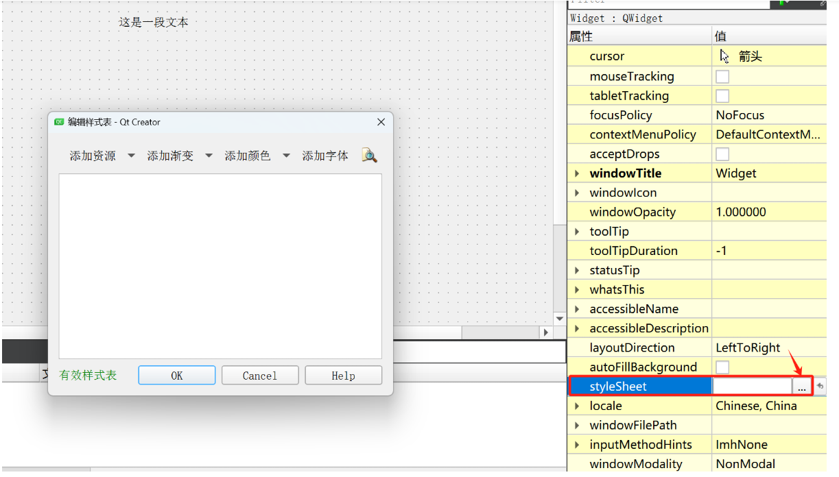This screenshot has height=477, width=839.
Task: Click the NonModal value
Action: (x=746, y=464)
